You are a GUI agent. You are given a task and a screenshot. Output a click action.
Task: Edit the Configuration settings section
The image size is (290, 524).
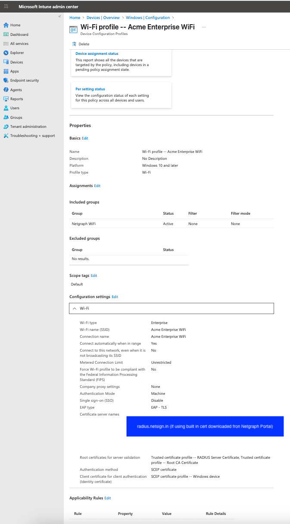[x=115, y=297]
